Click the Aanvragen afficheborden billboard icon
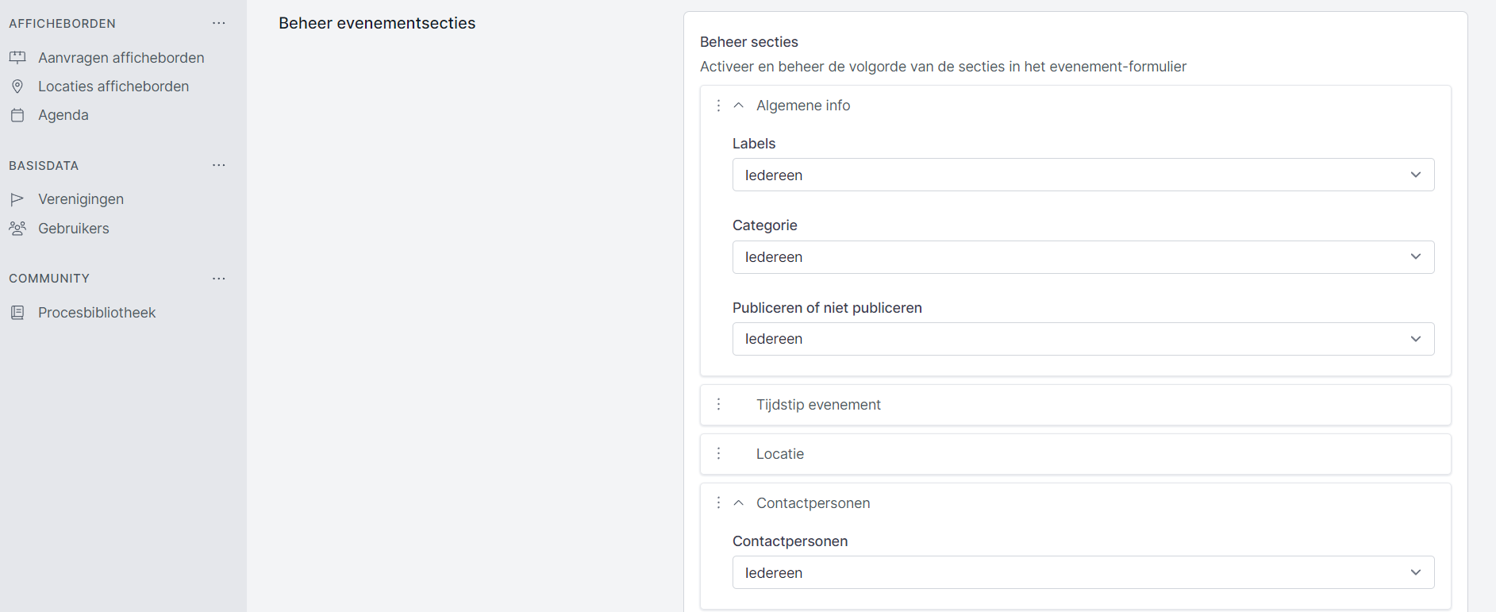The image size is (1496, 612). click(x=17, y=57)
